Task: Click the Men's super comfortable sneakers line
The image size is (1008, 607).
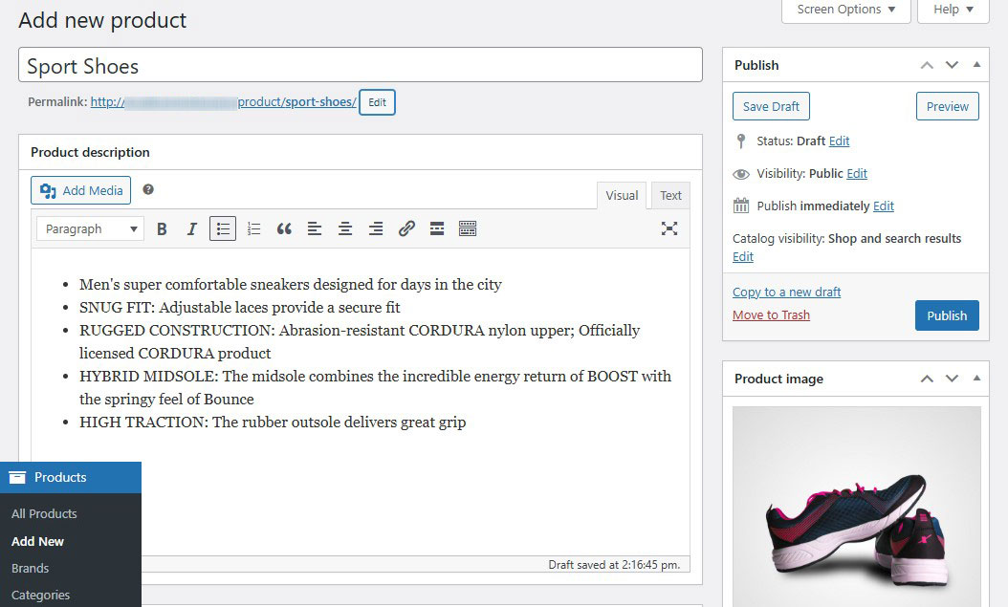Action: [x=290, y=285]
